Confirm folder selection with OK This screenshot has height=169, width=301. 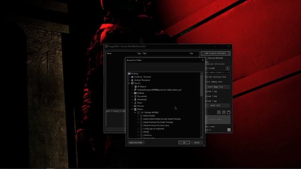click(184, 143)
